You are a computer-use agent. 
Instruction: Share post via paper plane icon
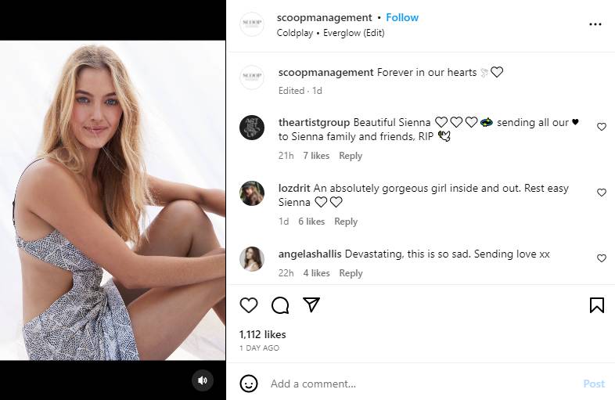(x=311, y=305)
